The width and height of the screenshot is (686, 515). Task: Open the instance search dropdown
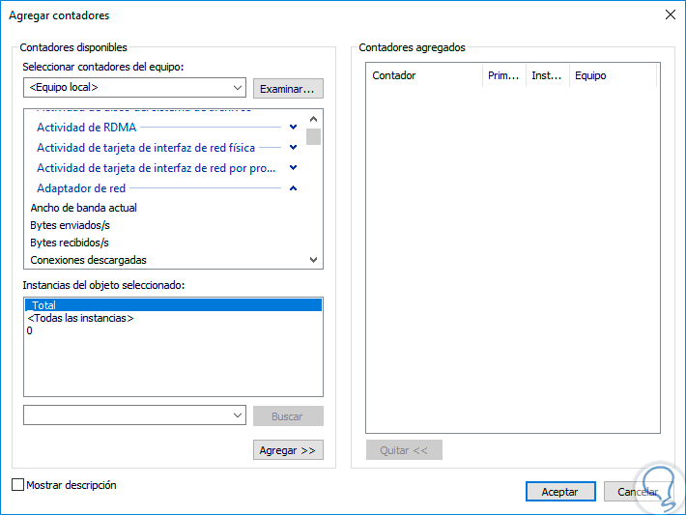click(238, 415)
